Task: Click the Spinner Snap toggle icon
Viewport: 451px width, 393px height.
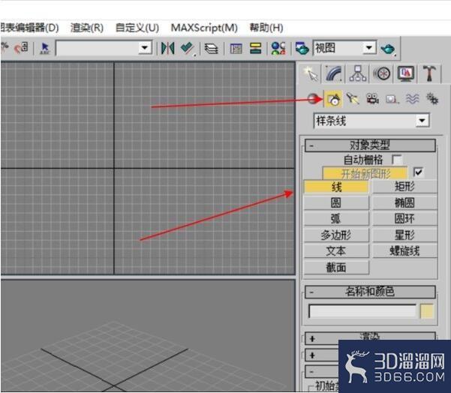Action: [22, 48]
